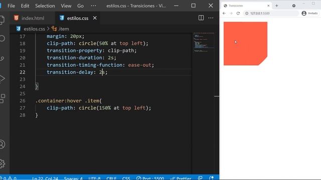Click circle(150% at top left) value
This screenshot has height=180, width=321.
pos(113,108)
